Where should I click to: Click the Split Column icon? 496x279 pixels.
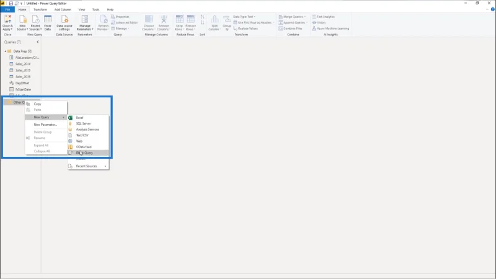click(x=215, y=19)
